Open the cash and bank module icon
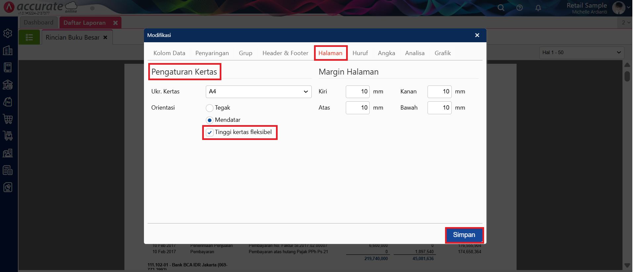 point(8,85)
